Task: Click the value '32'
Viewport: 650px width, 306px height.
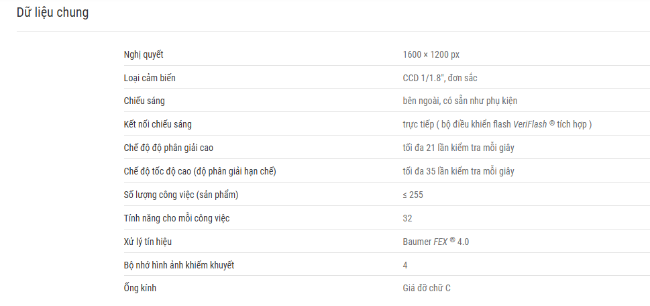Action: [407, 218]
